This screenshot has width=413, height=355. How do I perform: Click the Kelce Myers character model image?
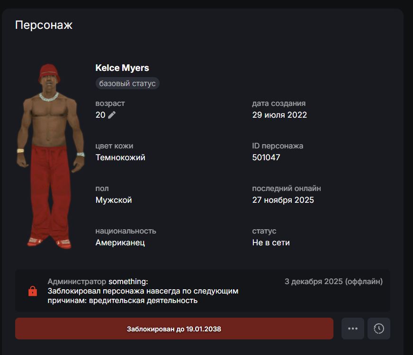(x=51, y=156)
